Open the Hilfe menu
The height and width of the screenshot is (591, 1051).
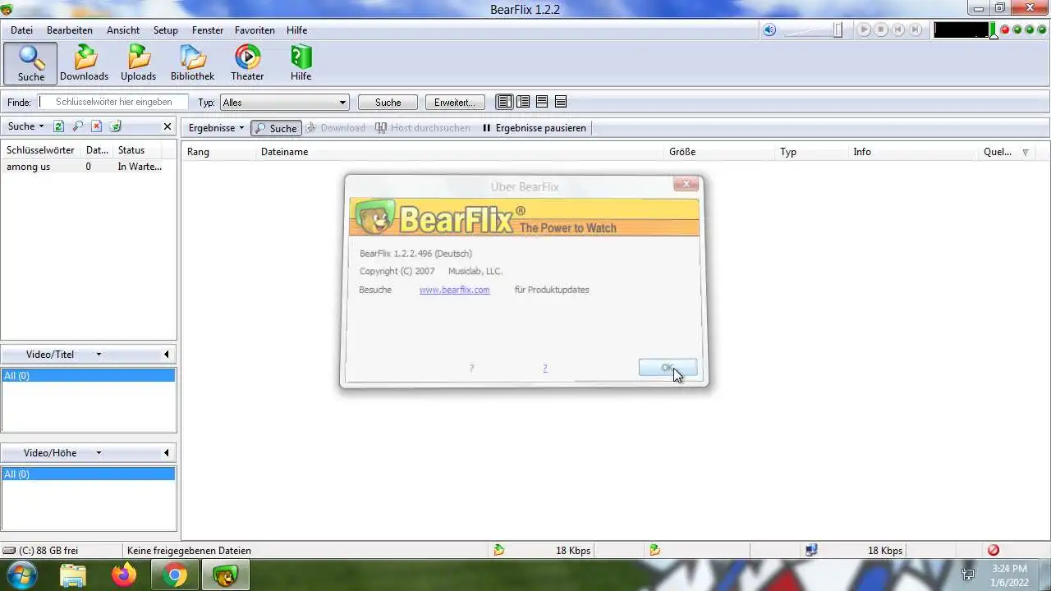click(296, 30)
